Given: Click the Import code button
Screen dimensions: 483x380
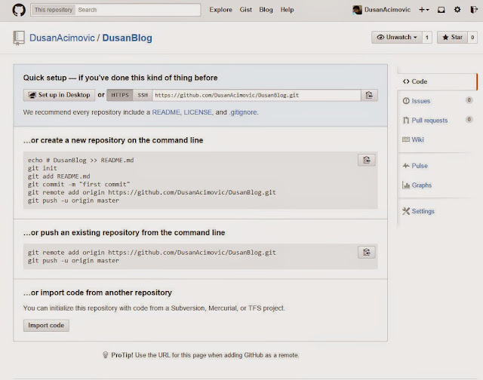Looking at the screenshot, I should pyautogui.click(x=46, y=326).
